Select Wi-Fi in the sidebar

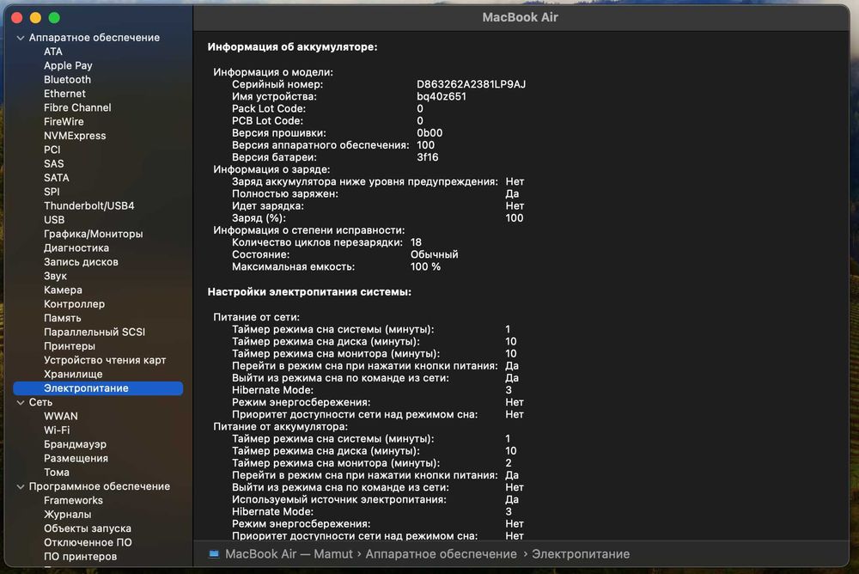click(x=57, y=430)
